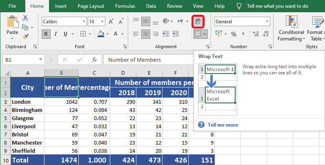Screen dimensions: 325x165
Task: Decrease indent in cell
Action: click(x=166, y=34)
